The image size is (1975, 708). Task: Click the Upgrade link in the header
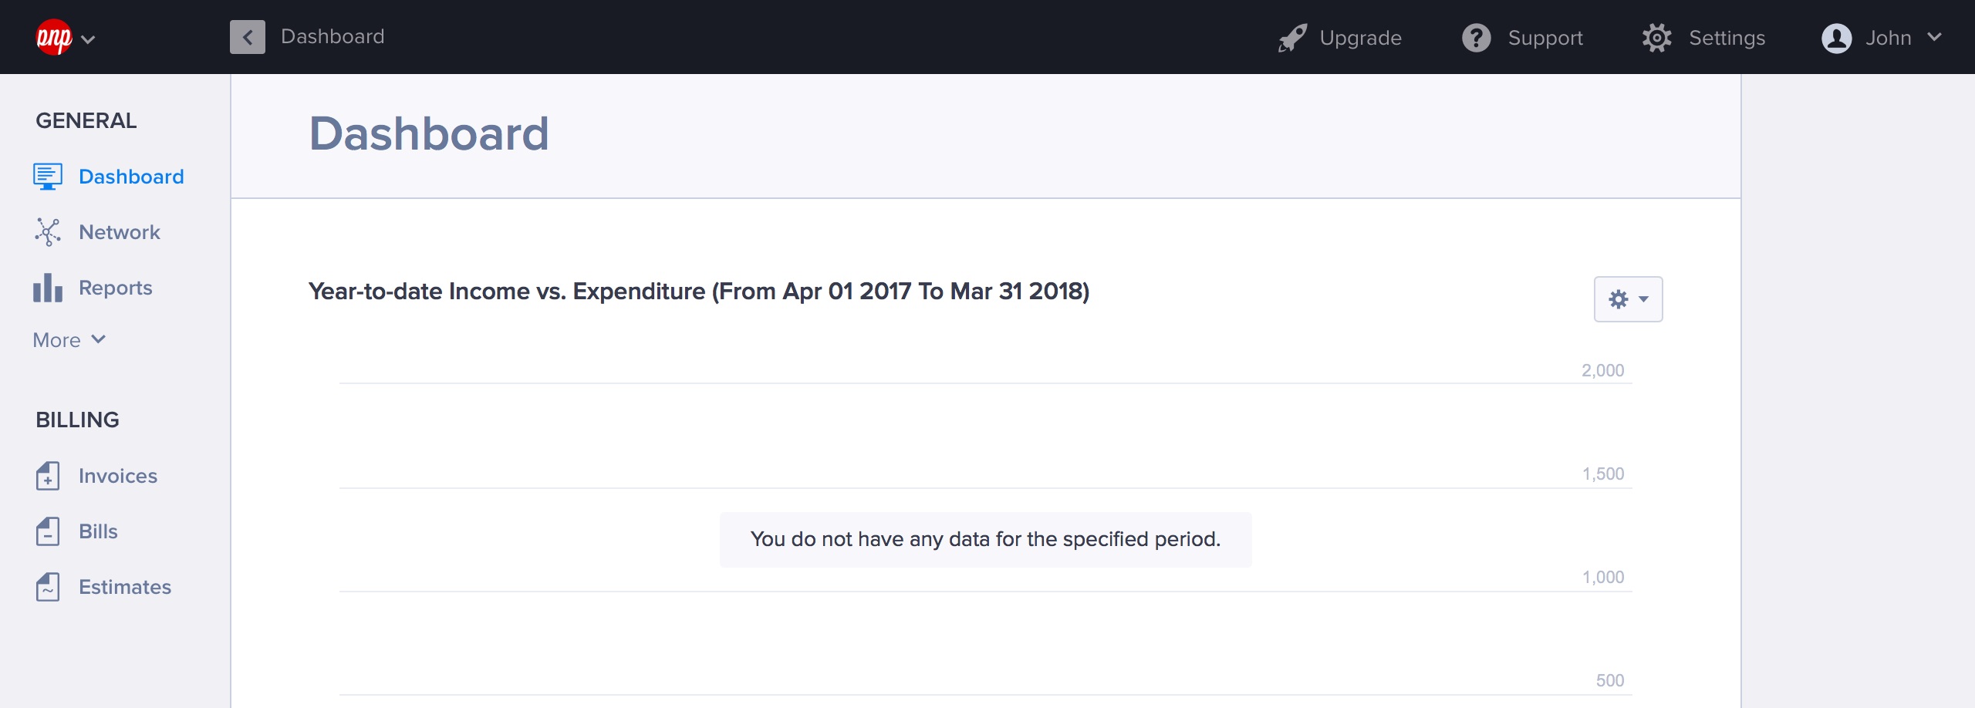click(1361, 38)
